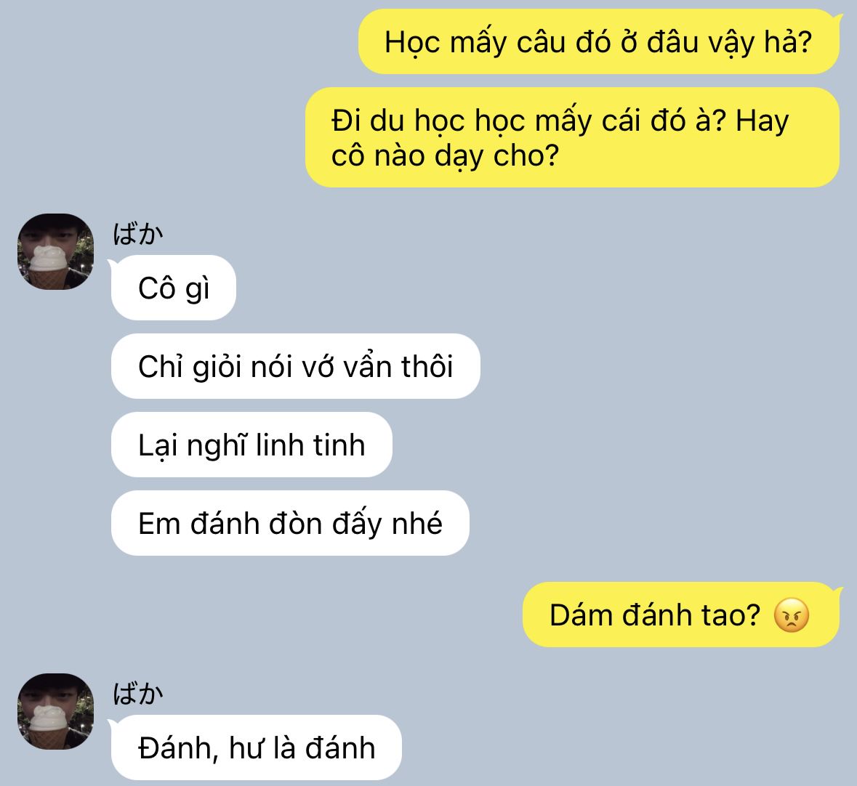Select the 'Đánh, hư là đánh' bubble
The width and height of the screenshot is (857, 786).
click(257, 747)
